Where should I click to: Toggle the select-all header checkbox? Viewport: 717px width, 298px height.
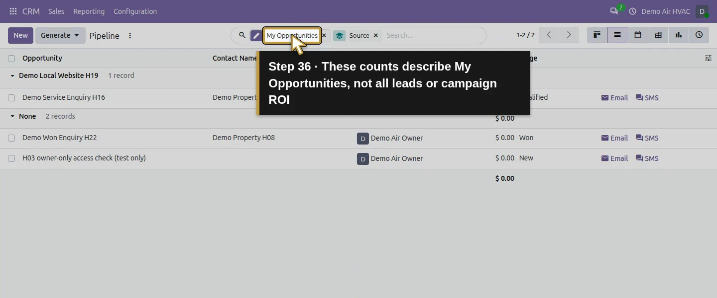11,59
